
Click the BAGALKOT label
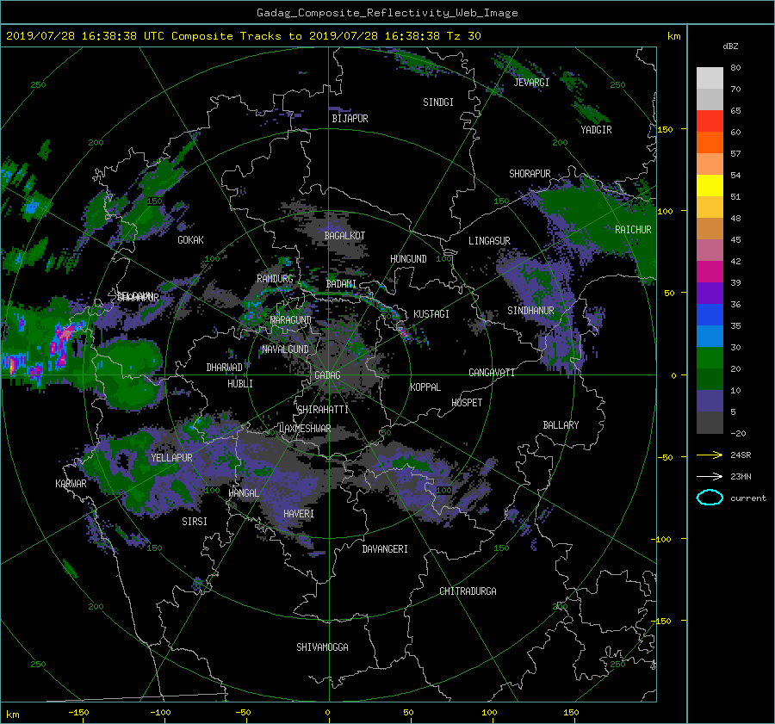coord(344,236)
